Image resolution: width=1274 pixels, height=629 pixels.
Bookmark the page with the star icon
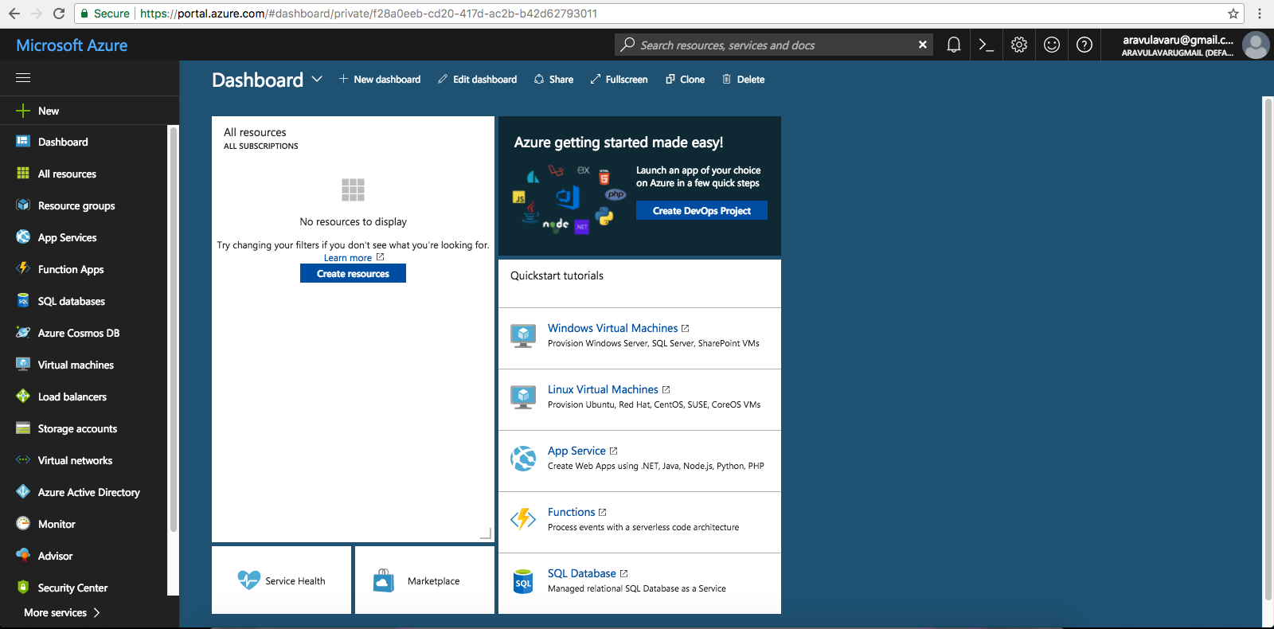click(1233, 14)
